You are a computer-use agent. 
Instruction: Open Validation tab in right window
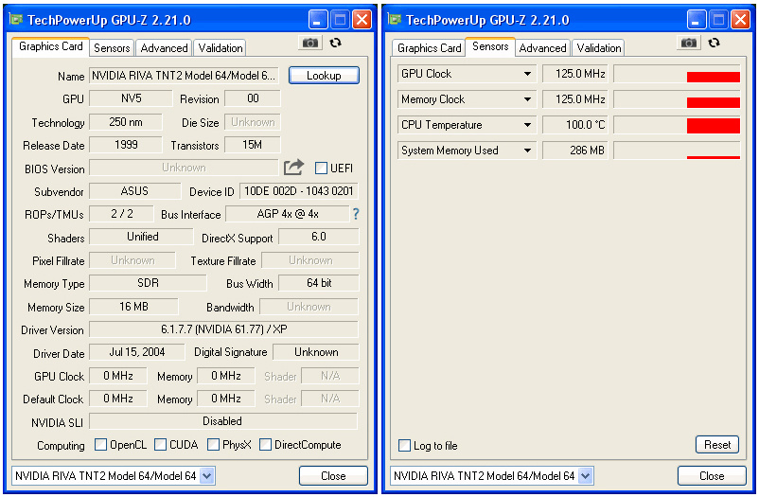(599, 48)
